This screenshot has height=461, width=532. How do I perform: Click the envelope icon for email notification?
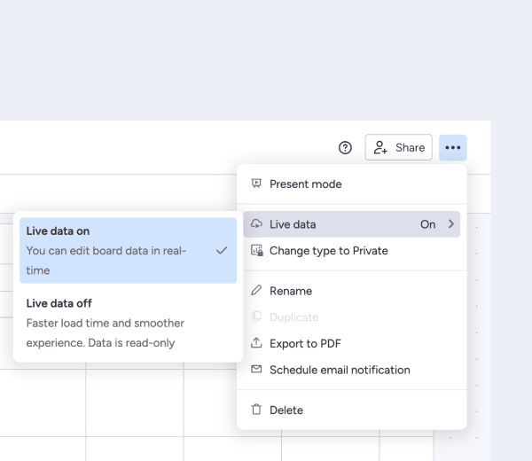(256, 370)
